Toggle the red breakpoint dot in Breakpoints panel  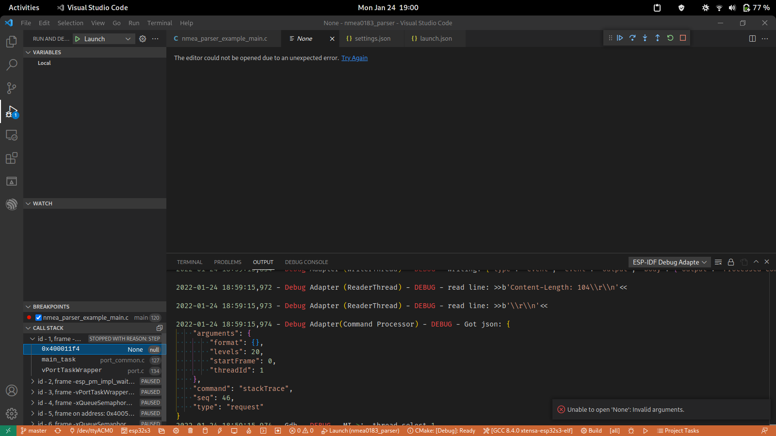(29, 317)
